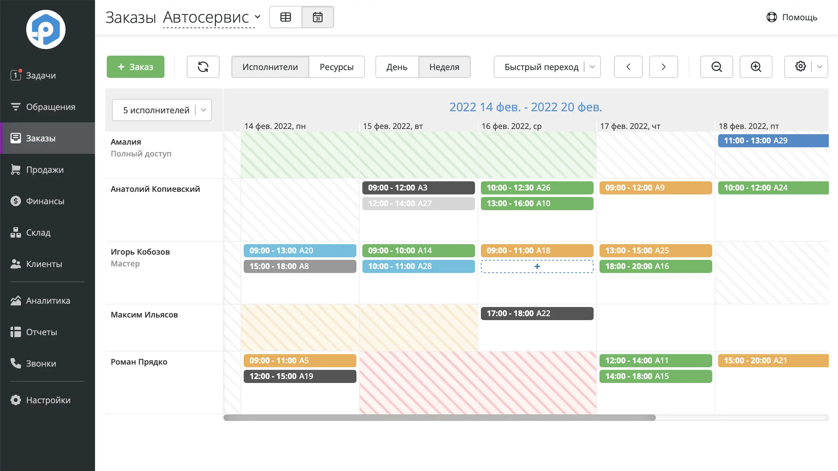Go to the previous week

pyautogui.click(x=628, y=67)
